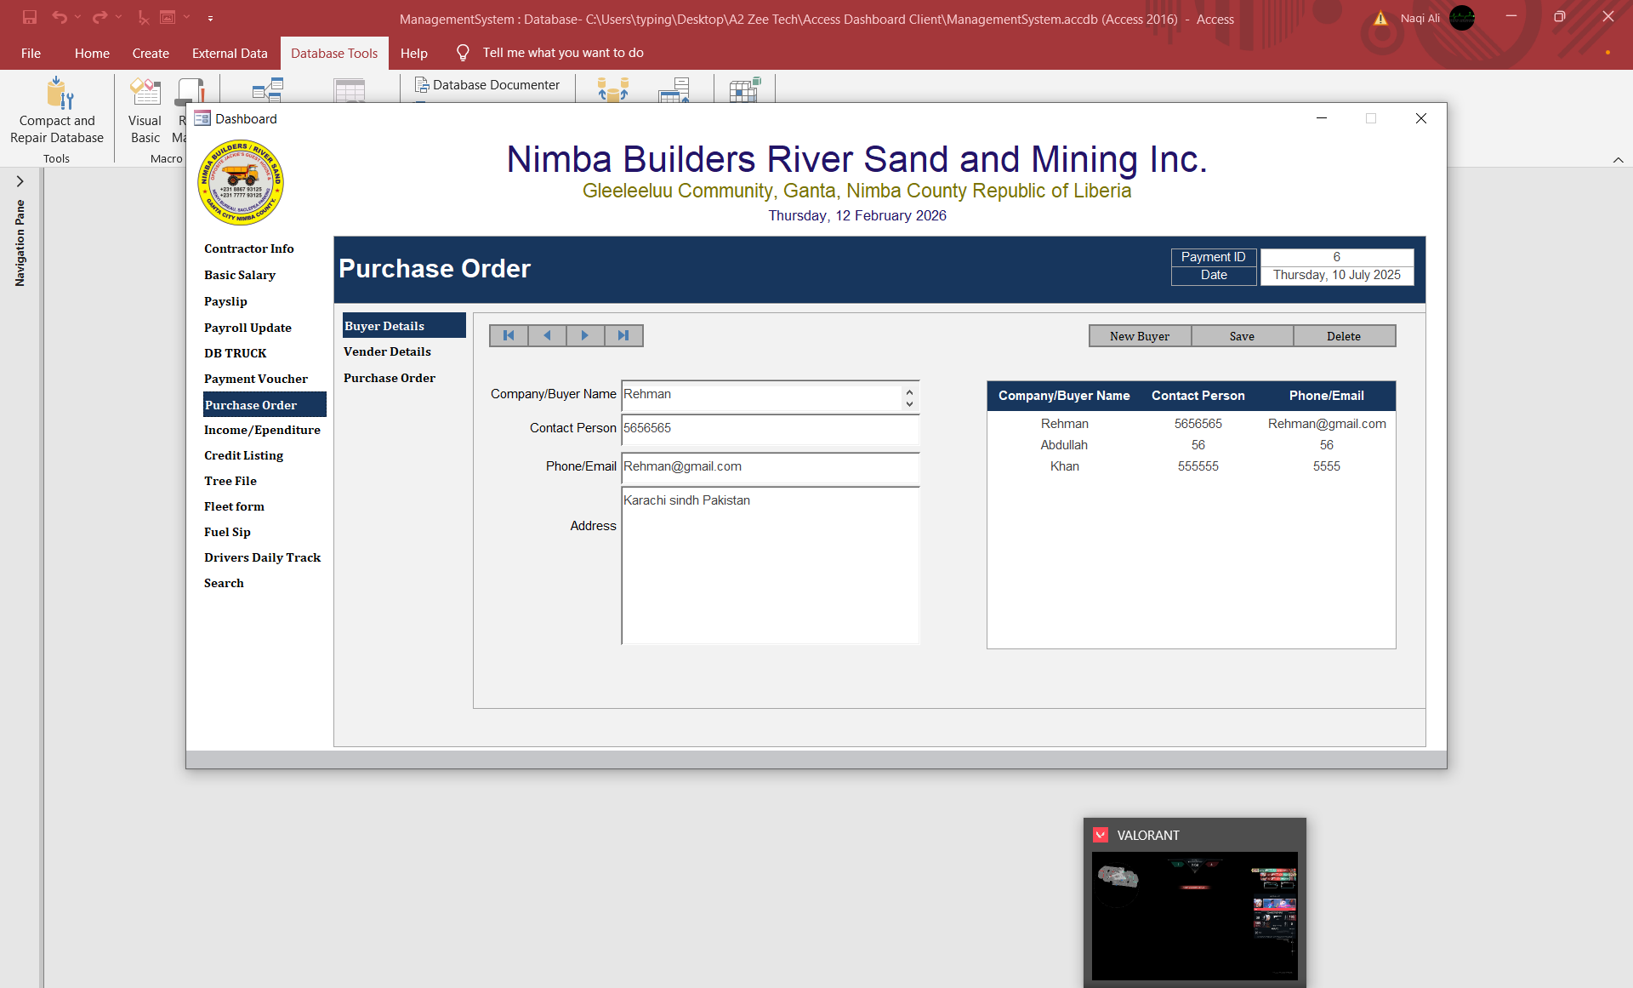Go to first buyer record
This screenshot has width=1633, height=988.
tap(509, 335)
